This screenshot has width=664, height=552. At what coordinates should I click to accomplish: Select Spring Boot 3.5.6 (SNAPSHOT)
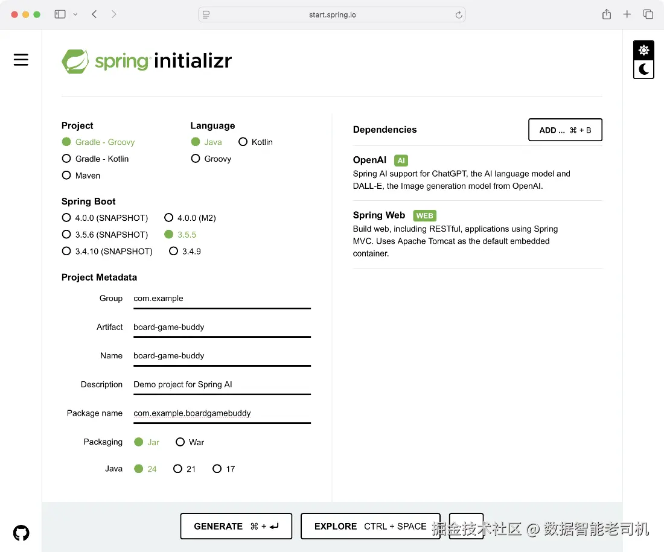tap(105, 235)
